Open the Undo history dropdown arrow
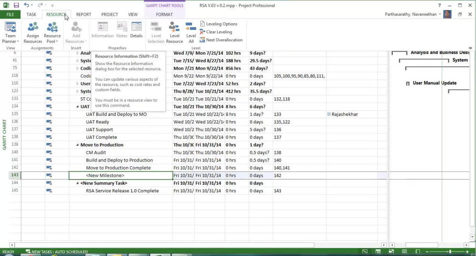 (x=32, y=5)
